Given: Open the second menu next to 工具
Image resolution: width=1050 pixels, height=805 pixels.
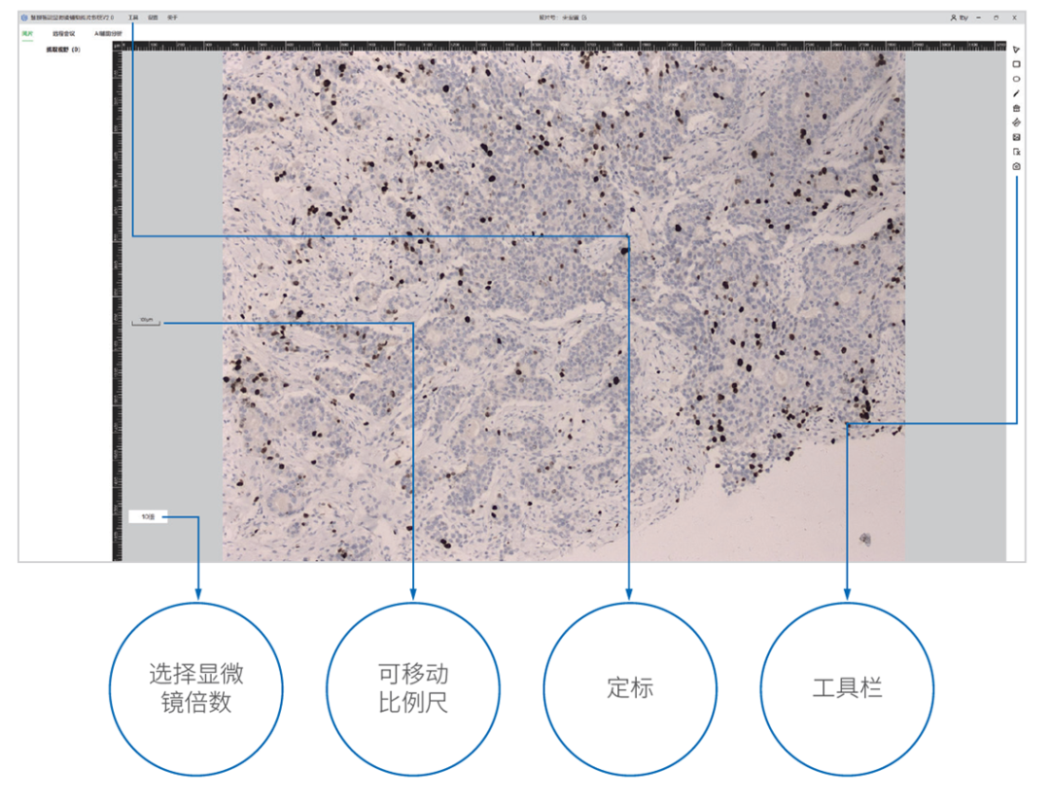Looking at the screenshot, I should tap(153, 17).
